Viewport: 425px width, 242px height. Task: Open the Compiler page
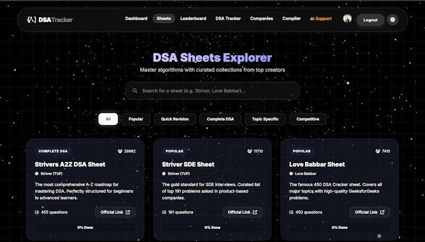[291, 19]
